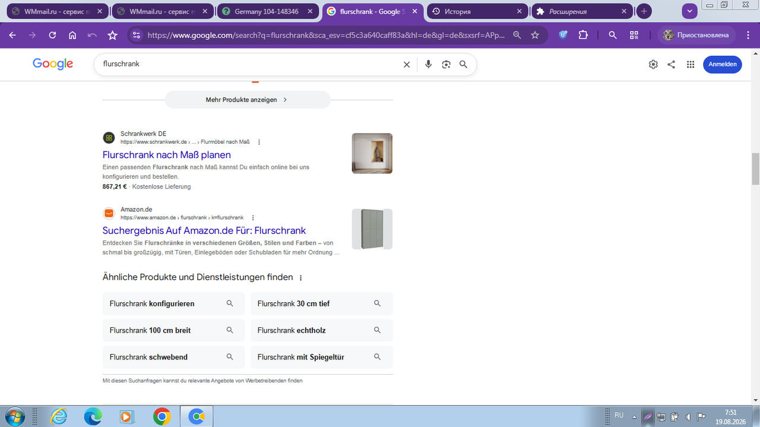
Task: Show hidden system tray icons
Action: tap(635, 417)
